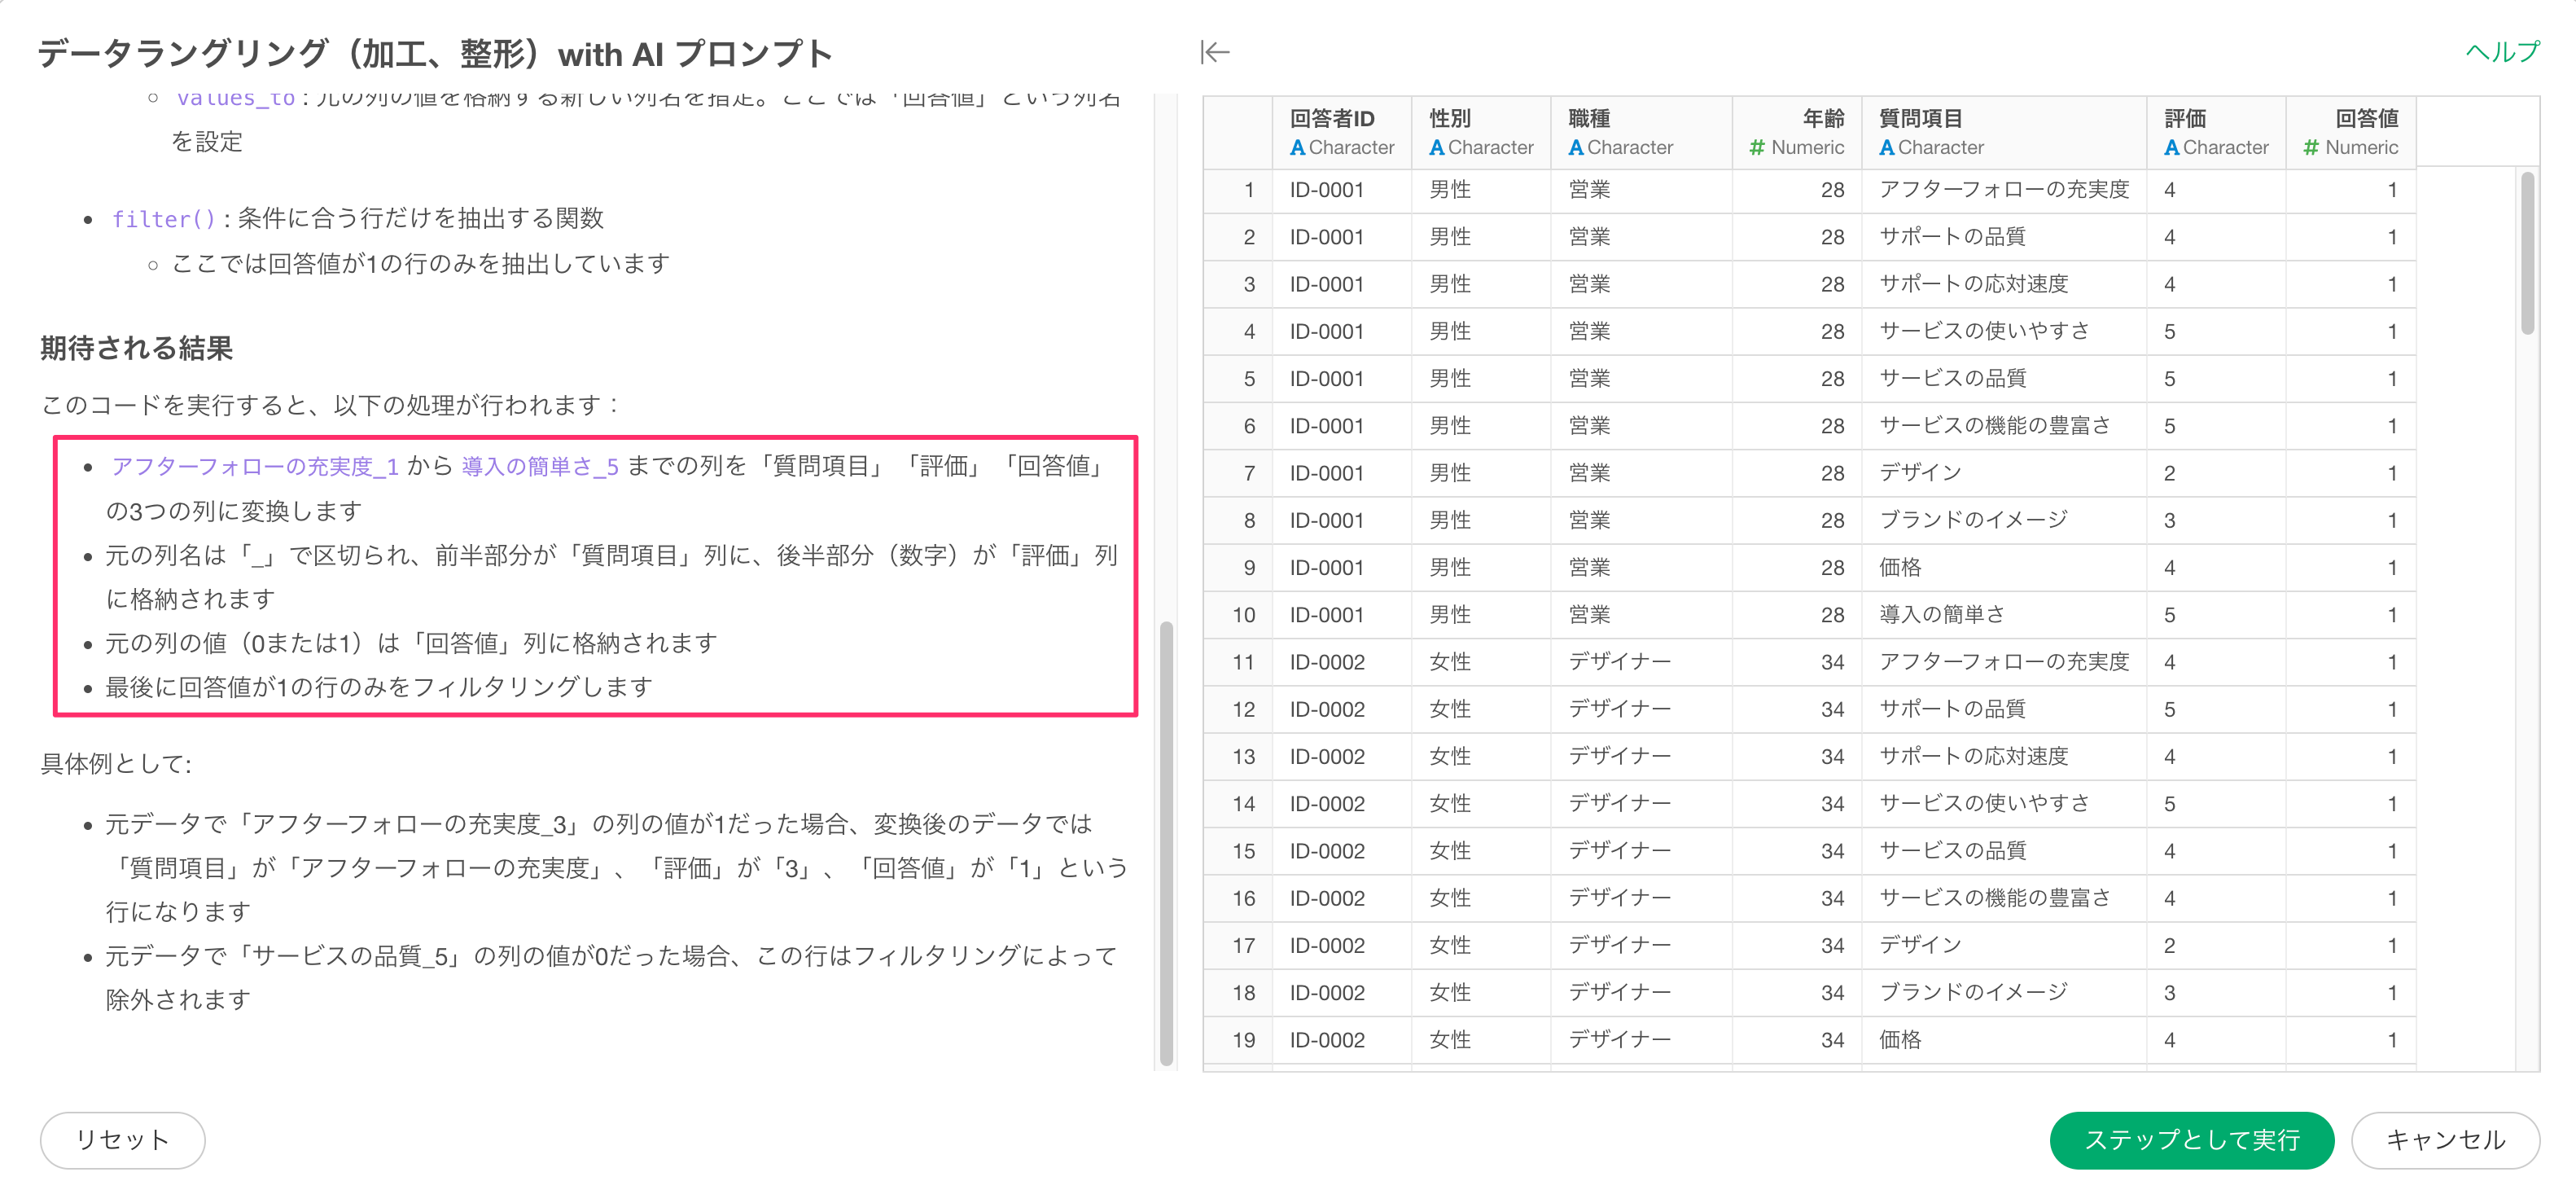This screenshot has width=2576, height=1181.
Task: Click the filter() code link
Action: (x=163, y=219)
